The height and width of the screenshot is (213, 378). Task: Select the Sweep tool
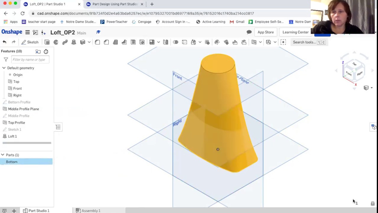(65, 42)
